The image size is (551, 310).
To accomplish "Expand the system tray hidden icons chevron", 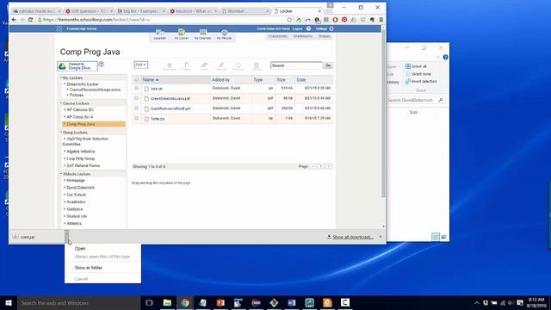I will (x=476, y=302).
